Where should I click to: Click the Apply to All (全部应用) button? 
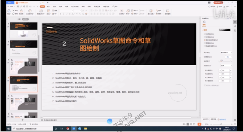point(206,119)
